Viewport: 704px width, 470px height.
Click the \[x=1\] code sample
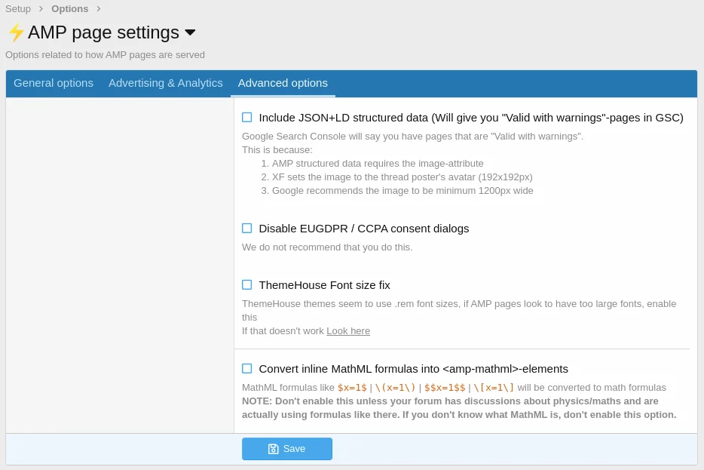click(x=494, y=388)
